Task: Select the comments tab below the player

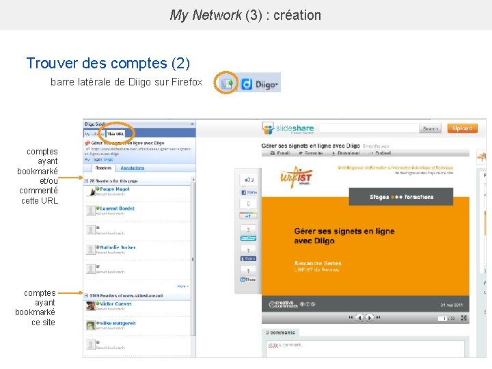Action: (x=280, y=333)
